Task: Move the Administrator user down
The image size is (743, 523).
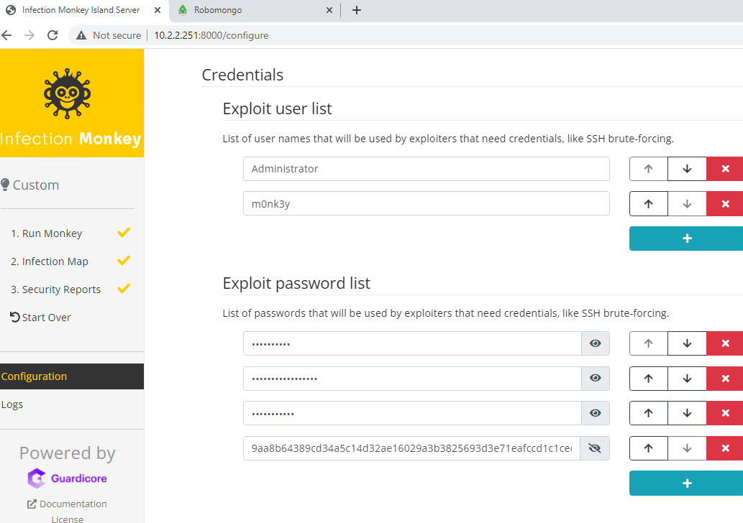Action: click(687, 169)
